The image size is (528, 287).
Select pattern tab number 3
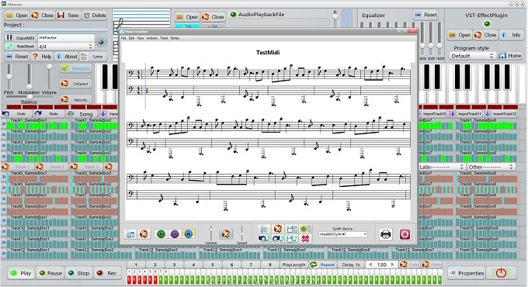point(175,265)
